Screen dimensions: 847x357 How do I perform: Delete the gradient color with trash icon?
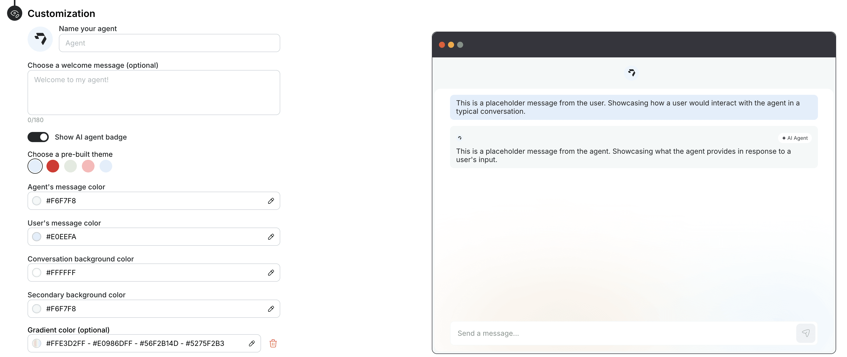(273, 343)
